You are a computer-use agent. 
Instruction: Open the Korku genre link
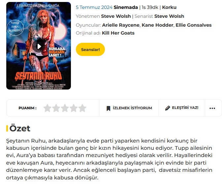pyautogui.click(x=169, y=7)
